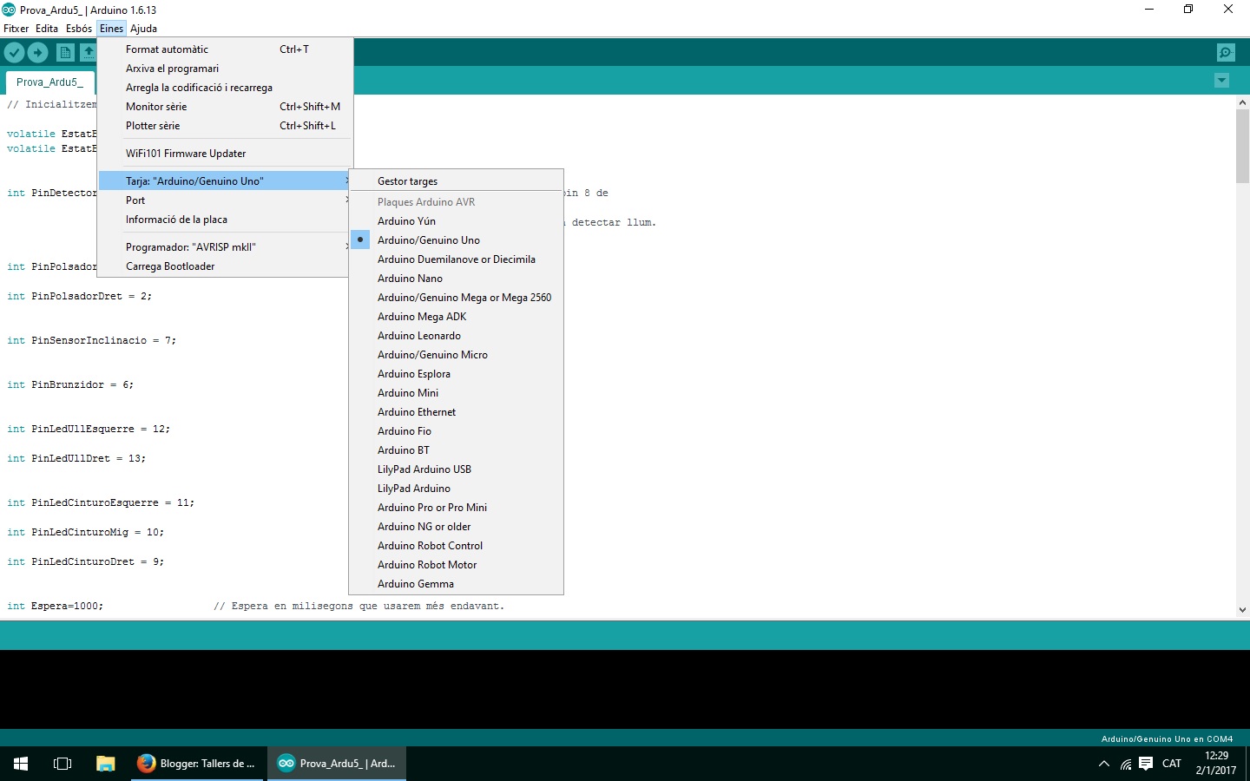This screenshot has width=1250, height=781.
Task: Open Monitor sèrie from menu
Action: click(225, 107)
